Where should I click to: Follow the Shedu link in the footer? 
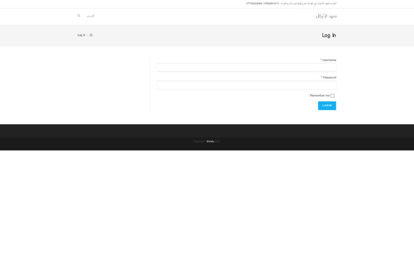pyautogui.click(x=210, y=141)
